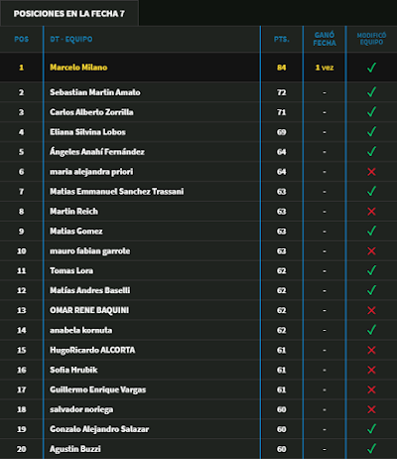Select Sebastian Martin Amato's name

95,92
